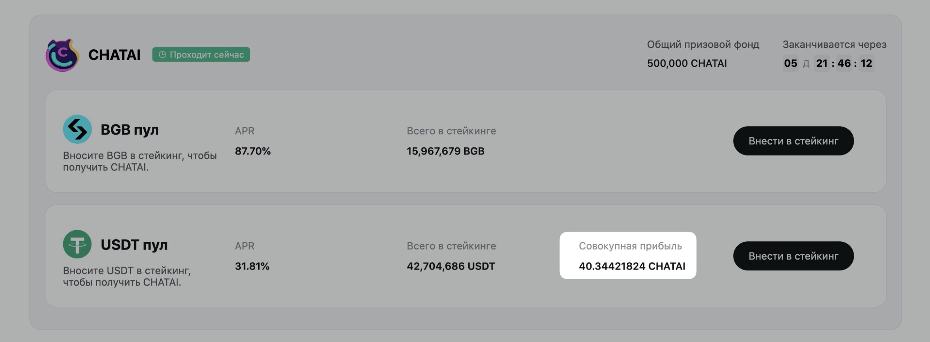Click the countdown days box showing 05
The image size is (930, 342).
[x=790, y=63]
